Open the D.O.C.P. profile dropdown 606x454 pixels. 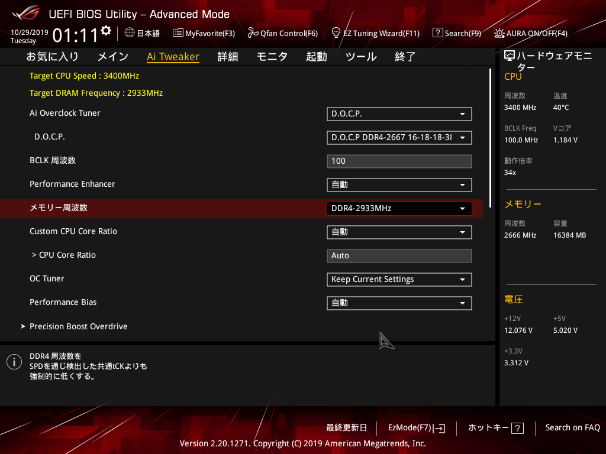[x=399, y=137]
